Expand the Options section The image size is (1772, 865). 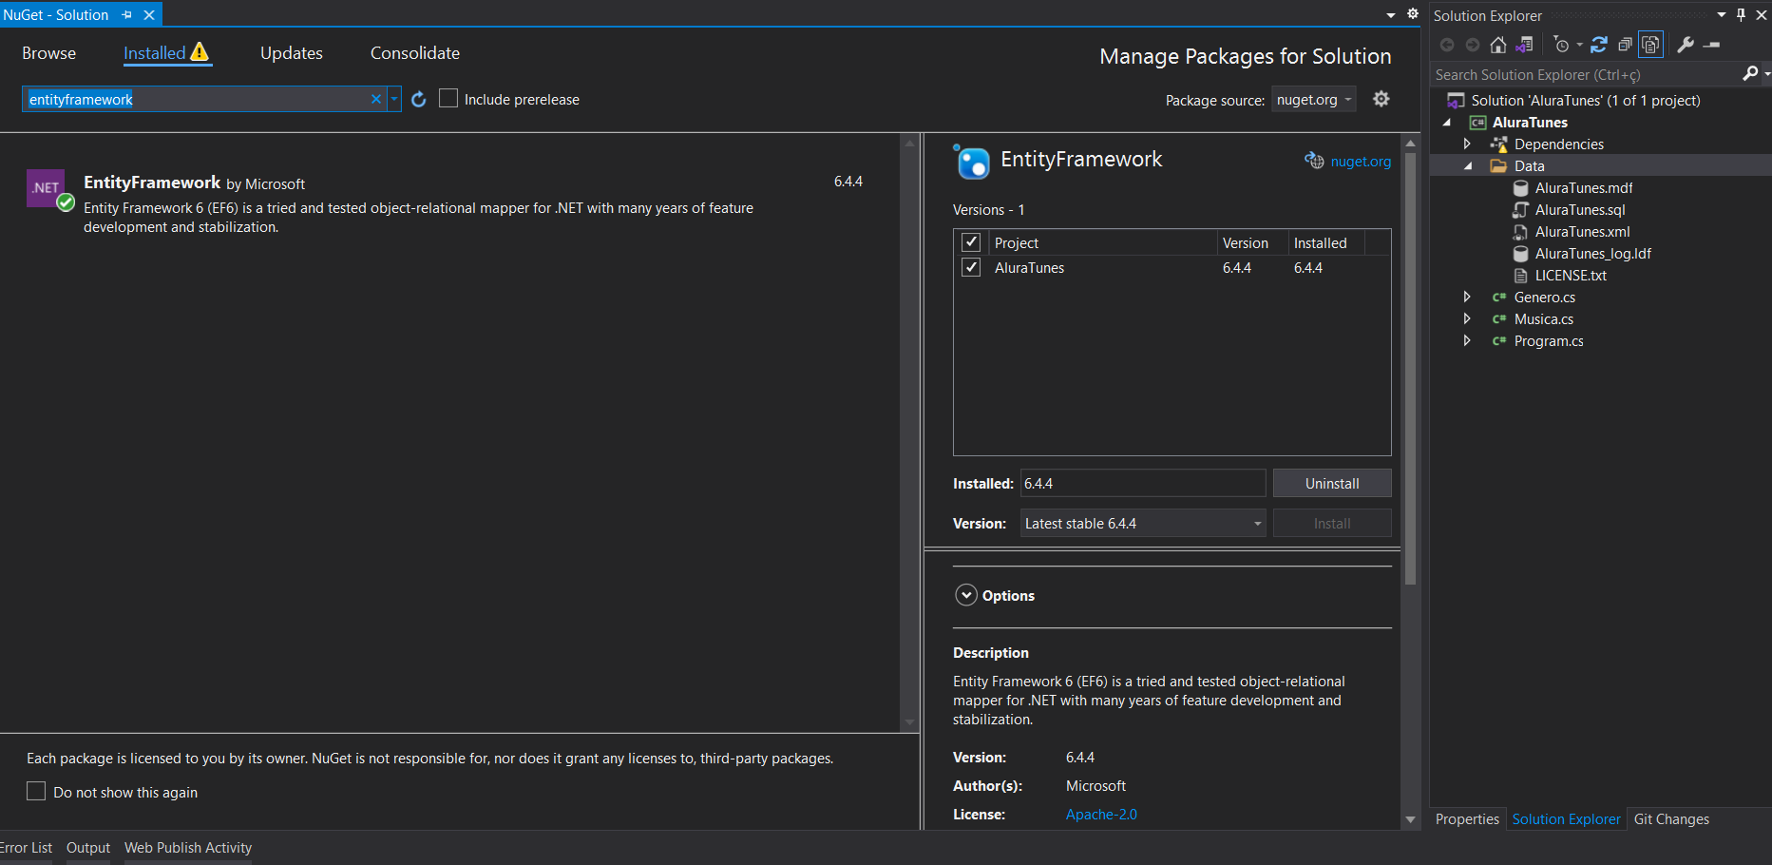click(966, 595)
